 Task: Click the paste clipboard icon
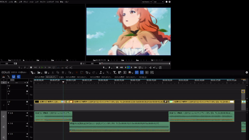coord(63,73)
